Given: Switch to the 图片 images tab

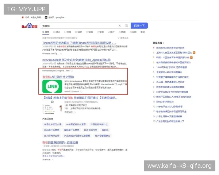Looking at the screenshot, I should [111, 32].
